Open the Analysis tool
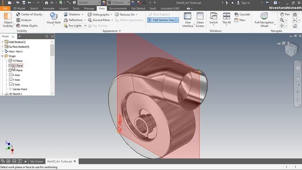The image size is (302, 170). click(24, 20)
